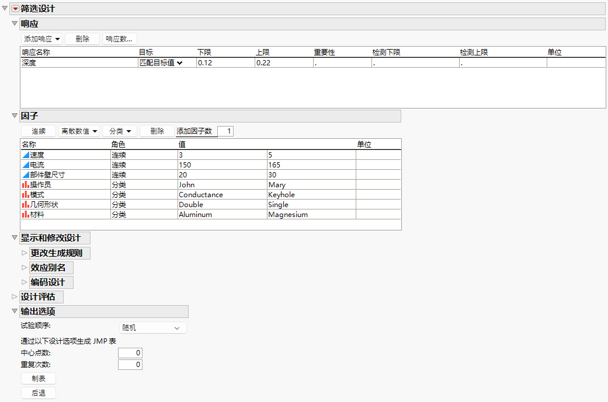
Task: Click the 单位 cell for 速度
Action: coord(378,155)
